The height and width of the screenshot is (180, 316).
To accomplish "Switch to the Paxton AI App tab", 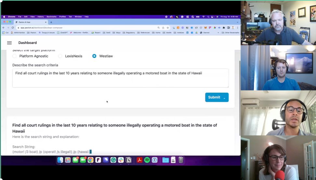I will (x=31, y=22).
